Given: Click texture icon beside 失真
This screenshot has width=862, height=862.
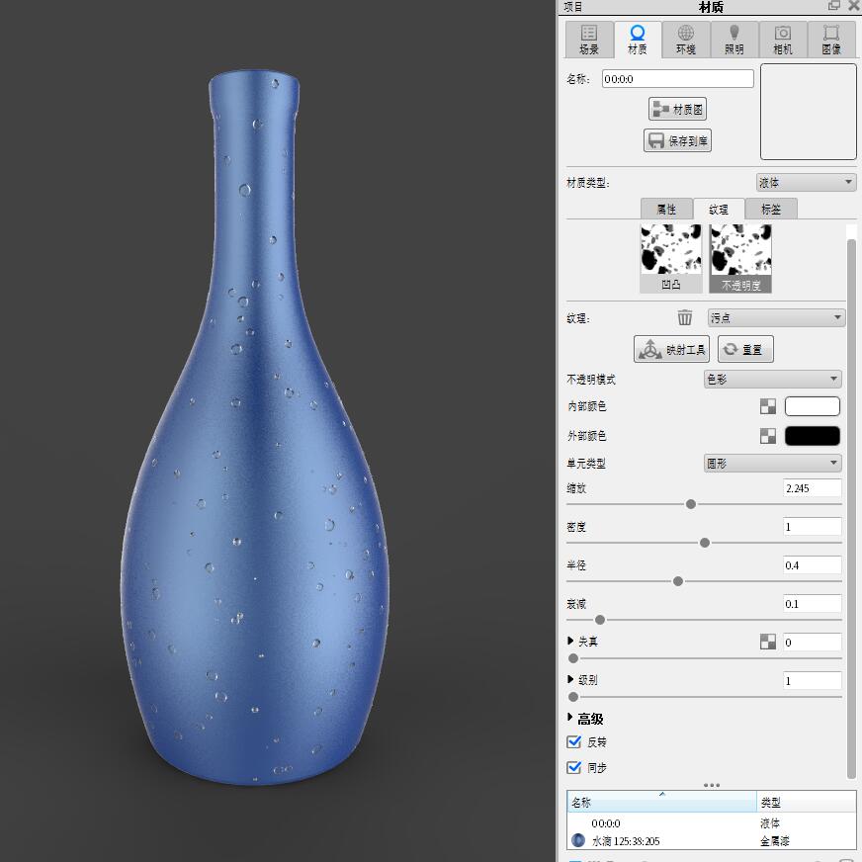Looking at the screenshot, I should coord(767,642).
